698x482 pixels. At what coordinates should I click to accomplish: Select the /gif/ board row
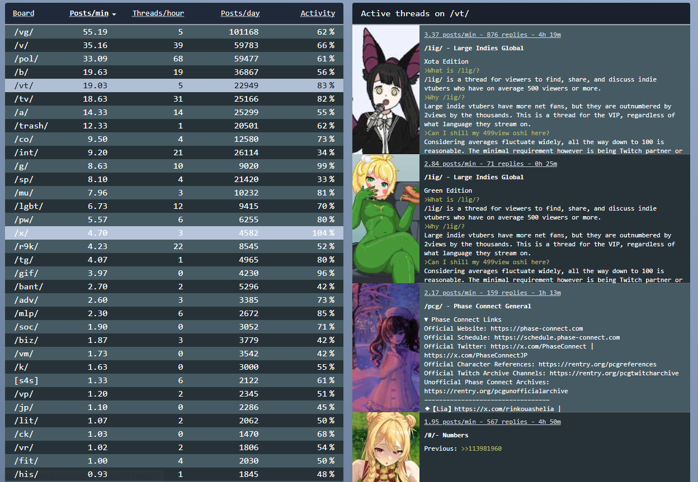coord(174,273)
